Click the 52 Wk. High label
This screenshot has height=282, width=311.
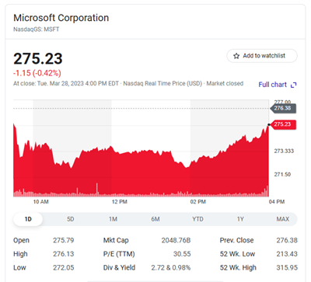click(238, 268)
